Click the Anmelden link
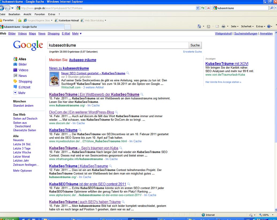Image resolution: width=277 pixels, height=220 pixels. coord(266,33)
